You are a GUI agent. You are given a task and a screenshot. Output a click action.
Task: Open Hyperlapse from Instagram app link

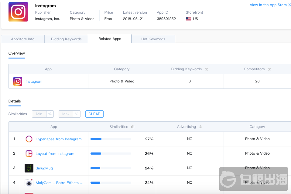59,139
